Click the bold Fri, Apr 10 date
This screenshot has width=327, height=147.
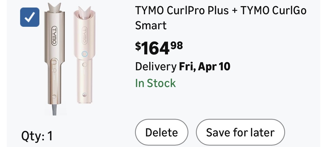coord(204,67)
